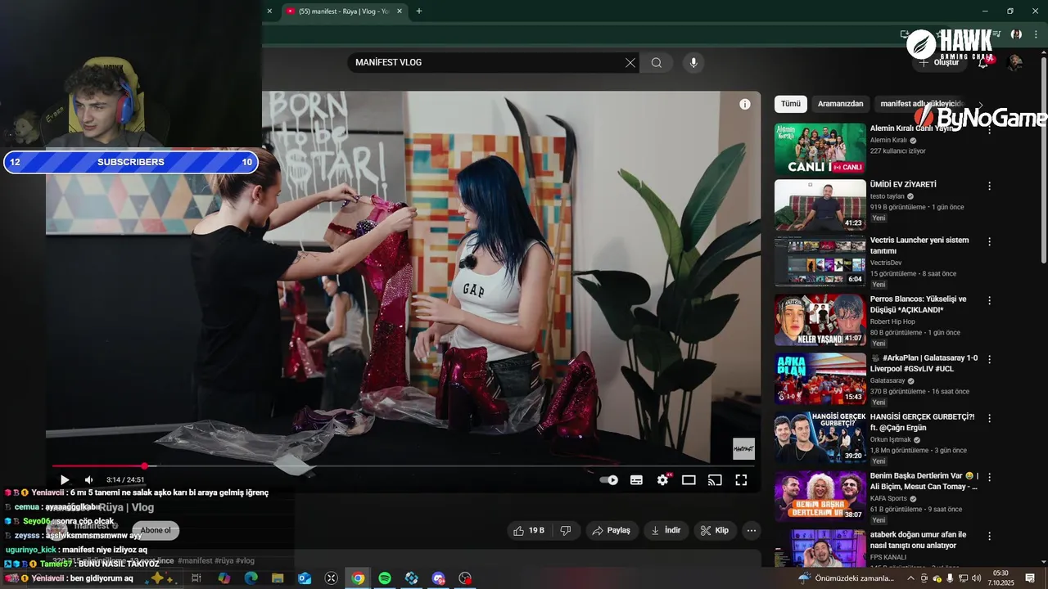This screenshot has height=589, width=1048.
Task: Open a new browser tab
Action: [x=419, y=11]
